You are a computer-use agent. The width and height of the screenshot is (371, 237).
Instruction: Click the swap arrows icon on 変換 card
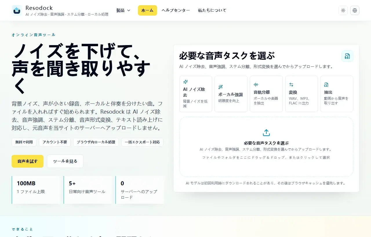[291, 85]
